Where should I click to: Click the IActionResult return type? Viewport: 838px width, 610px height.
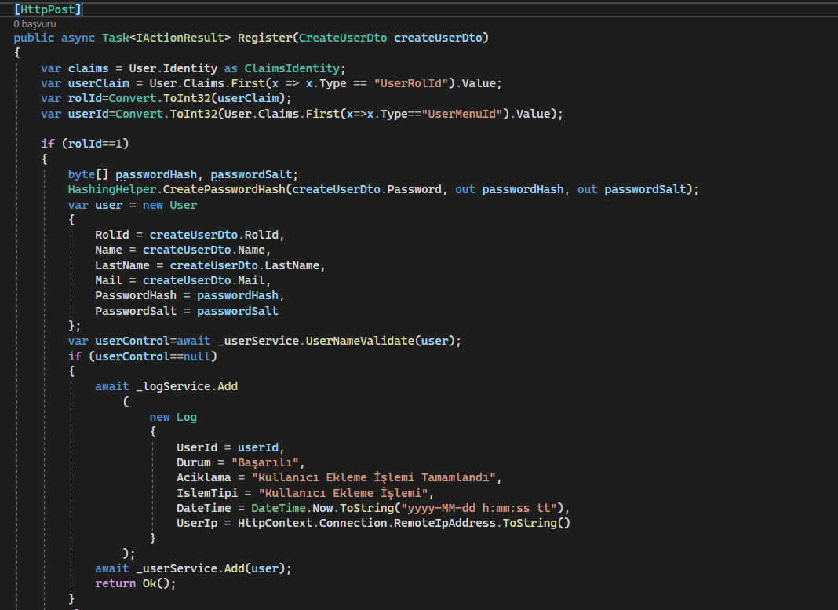[180, 38]
